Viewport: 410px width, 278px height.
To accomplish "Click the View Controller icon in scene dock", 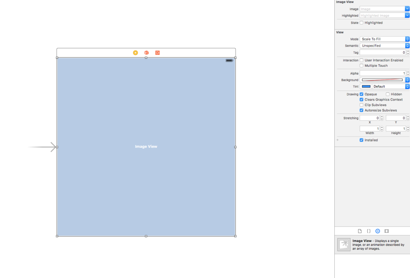I will tap(135, 53).
